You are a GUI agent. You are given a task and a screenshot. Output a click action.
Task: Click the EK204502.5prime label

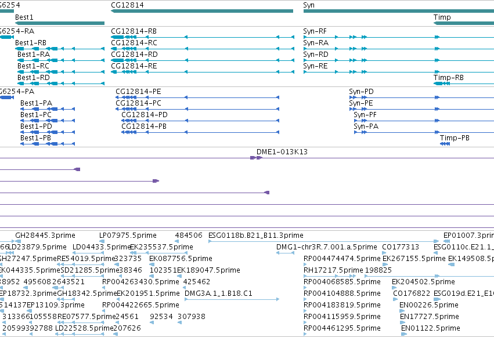tap(423, 282)
